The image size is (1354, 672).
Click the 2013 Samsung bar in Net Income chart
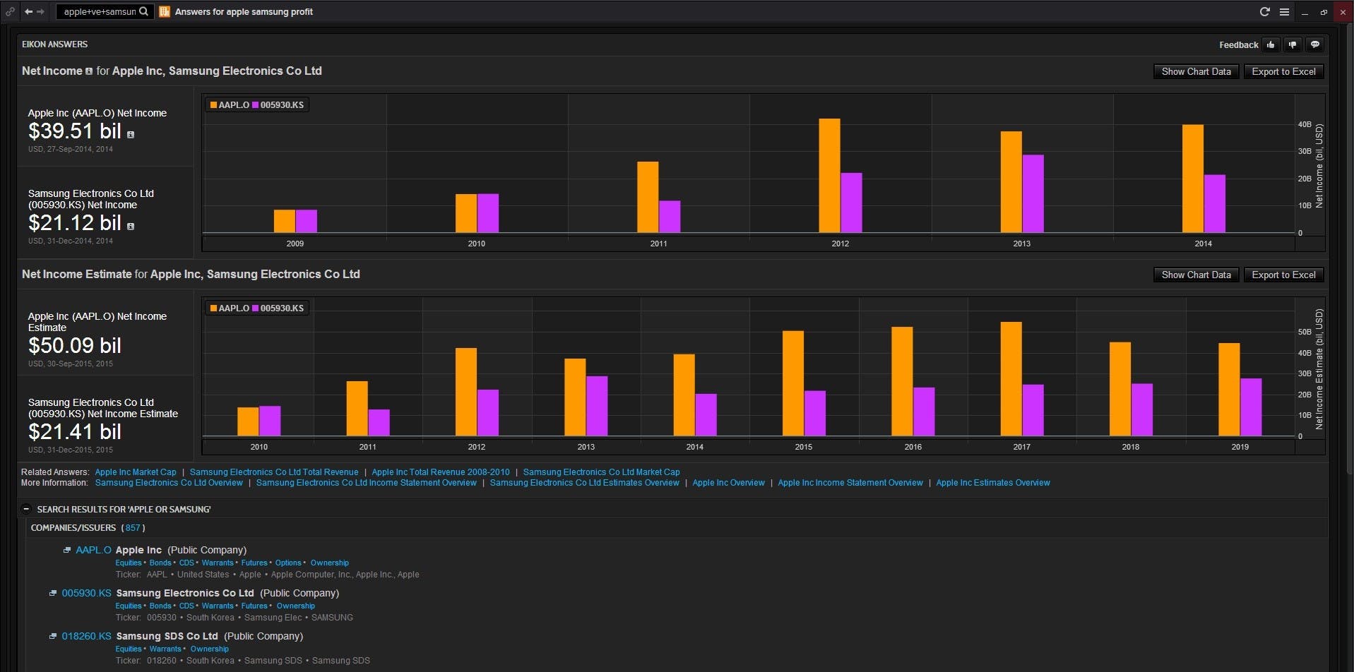pos(1033,194)
